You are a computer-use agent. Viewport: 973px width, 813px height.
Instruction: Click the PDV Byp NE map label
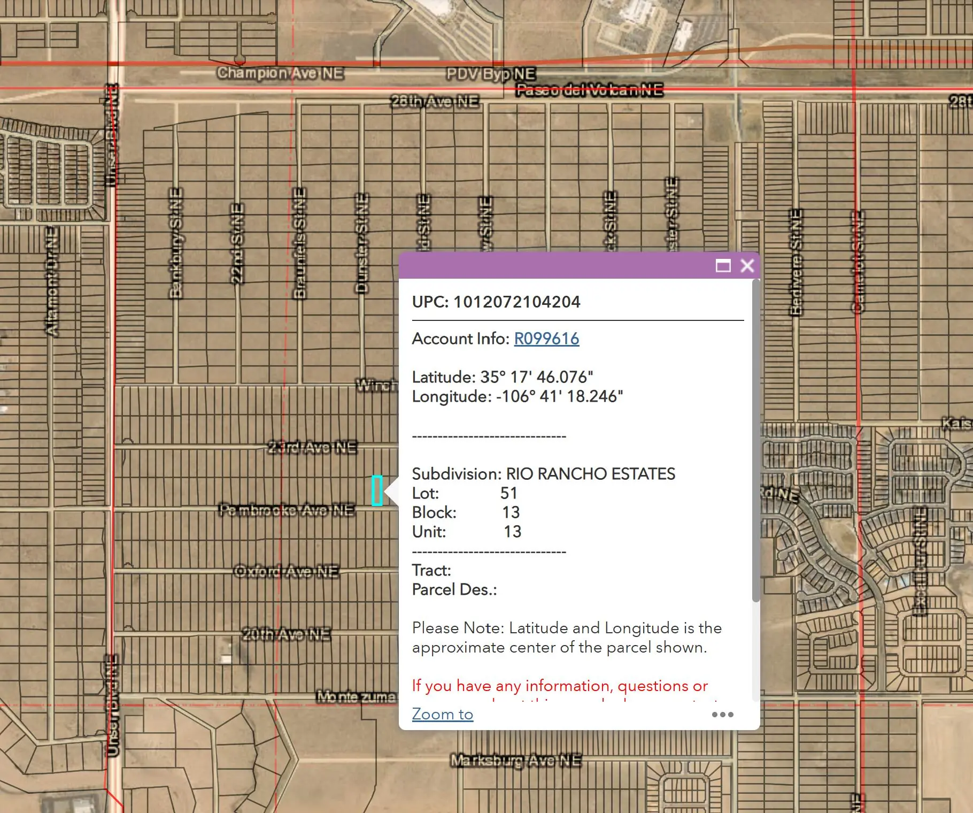point(491,74)
